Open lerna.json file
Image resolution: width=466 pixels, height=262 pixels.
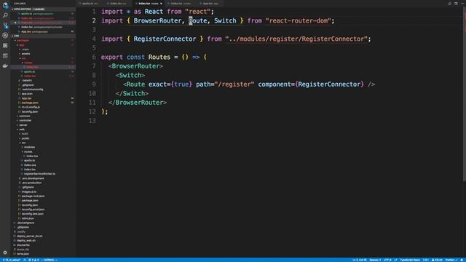[x=23, y=254]
